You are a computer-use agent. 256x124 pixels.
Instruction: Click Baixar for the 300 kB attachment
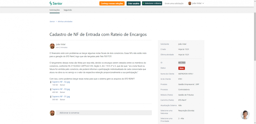62,100
